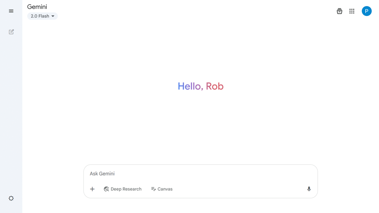Enable the Canvas option
This screenshot has height=213, width=379.
click(162, 189)
